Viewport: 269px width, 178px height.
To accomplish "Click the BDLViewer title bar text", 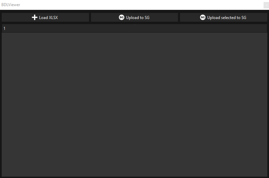I will pos(11,5).
